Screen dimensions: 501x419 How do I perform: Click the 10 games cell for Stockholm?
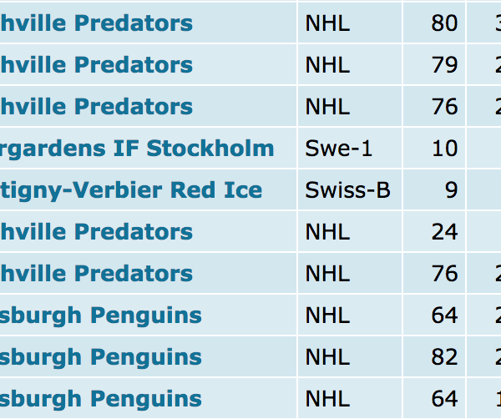pos(444,149)
